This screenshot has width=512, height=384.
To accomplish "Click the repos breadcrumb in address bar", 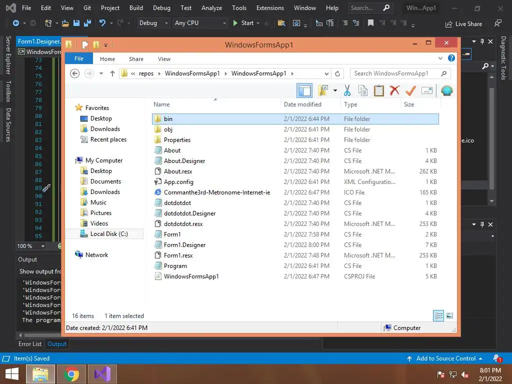I will pyautogui.click(x=146, y=73).
